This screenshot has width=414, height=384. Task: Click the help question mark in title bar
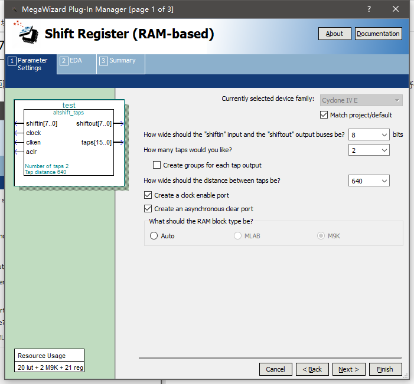(x=369, y=9)
